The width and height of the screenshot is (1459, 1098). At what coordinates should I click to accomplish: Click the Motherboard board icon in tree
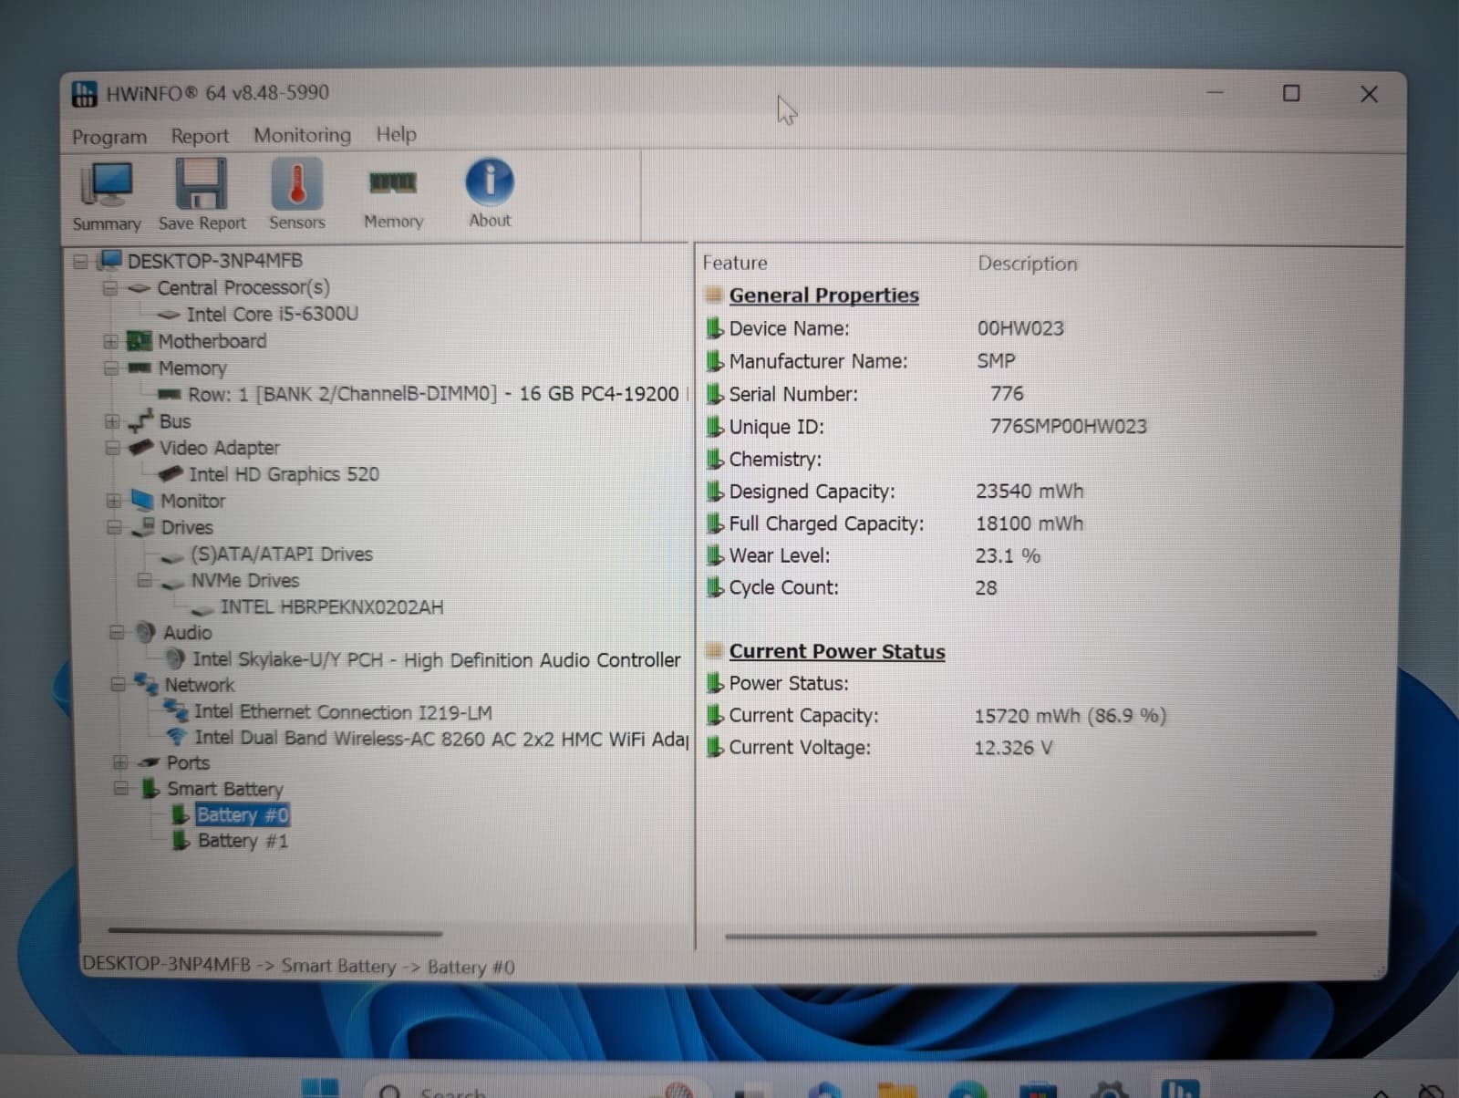coord(139,341)
